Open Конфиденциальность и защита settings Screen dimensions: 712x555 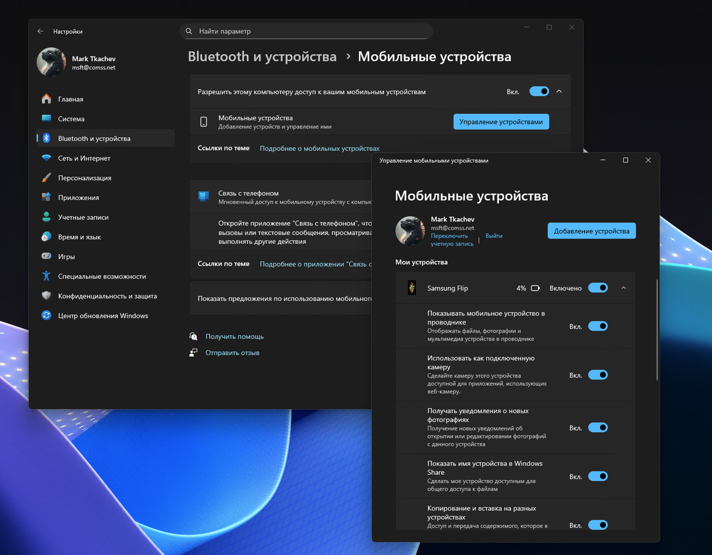click(x=105, y=296)
